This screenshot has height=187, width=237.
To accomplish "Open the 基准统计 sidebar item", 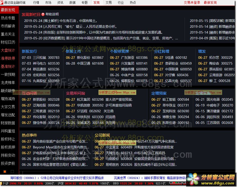I will click(x=8, y=66).
